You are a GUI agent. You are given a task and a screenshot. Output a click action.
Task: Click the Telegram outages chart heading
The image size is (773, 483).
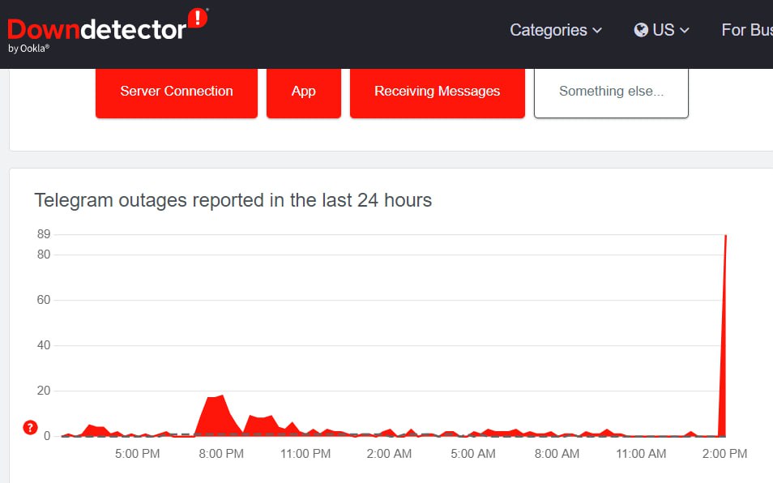[233, 200]
